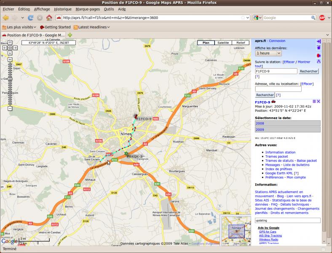Reload the page with the refresh icon

(30, 18)
